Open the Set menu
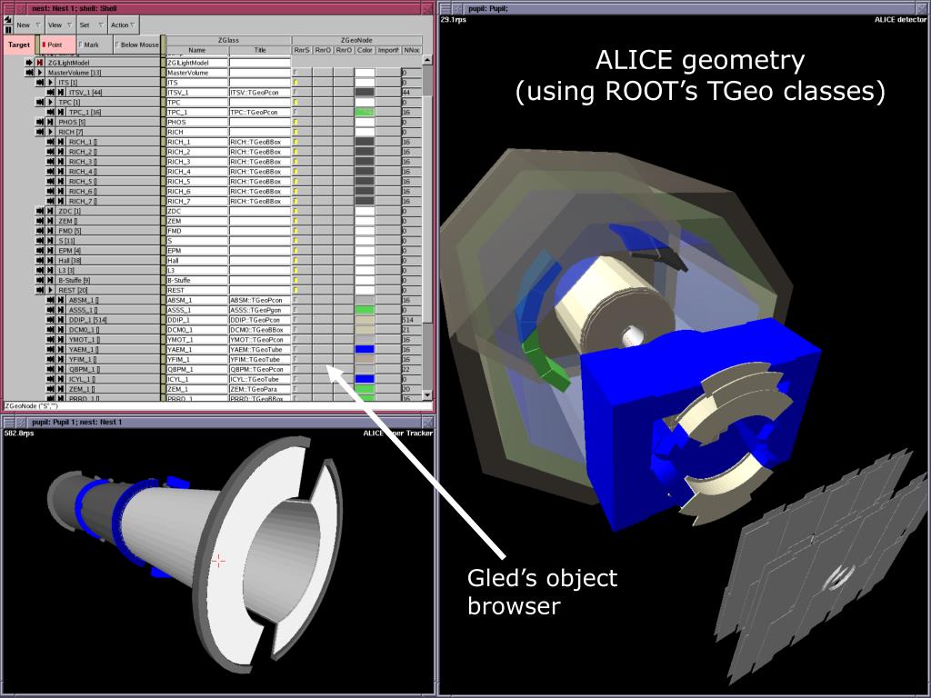The width and height of the screenshot is (931, 698). 92,25
